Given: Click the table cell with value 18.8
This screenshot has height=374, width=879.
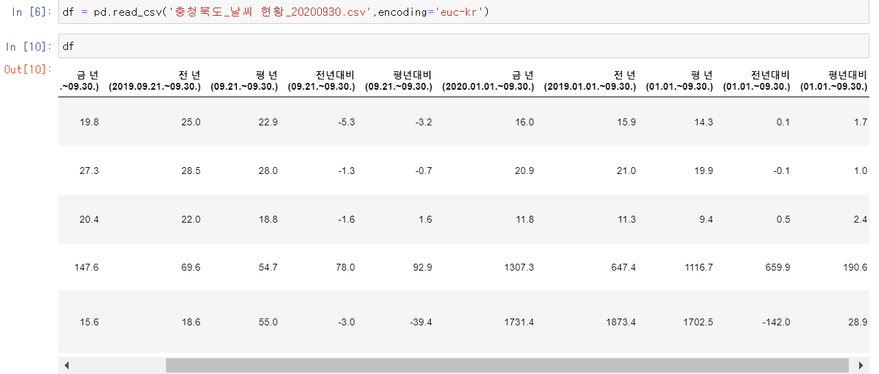Looking at the screenshot, I should point(268,219).
